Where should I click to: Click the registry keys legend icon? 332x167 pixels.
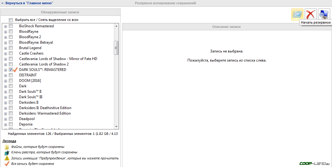click(7, 152)
